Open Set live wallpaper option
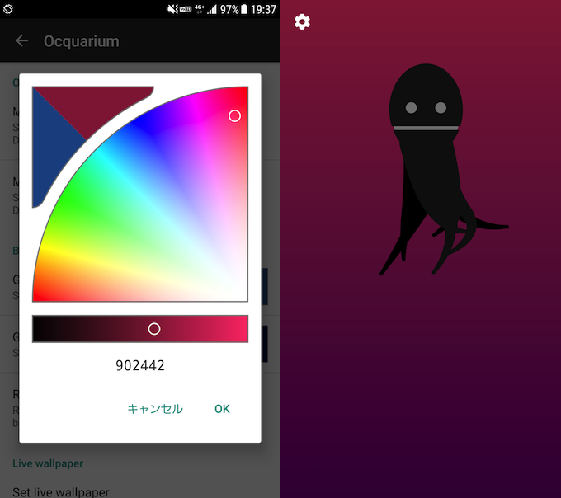This screenshot has height=498, width=561. [61, 492]
